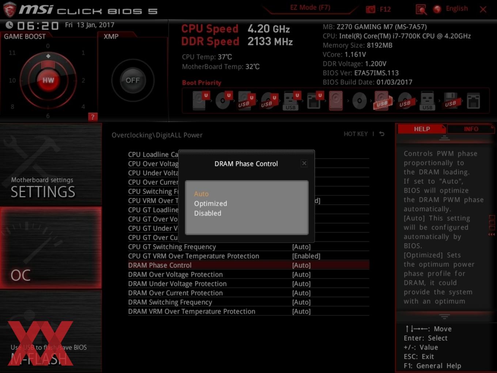Open the Motherboard SETTINGS menu
This screenshot has height=373, width=497.
(51, 165)
